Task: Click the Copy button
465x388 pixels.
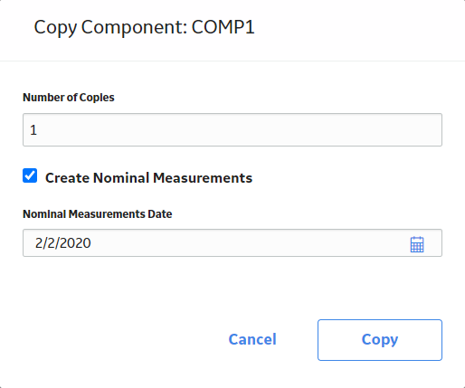Action: coord(380,340)
